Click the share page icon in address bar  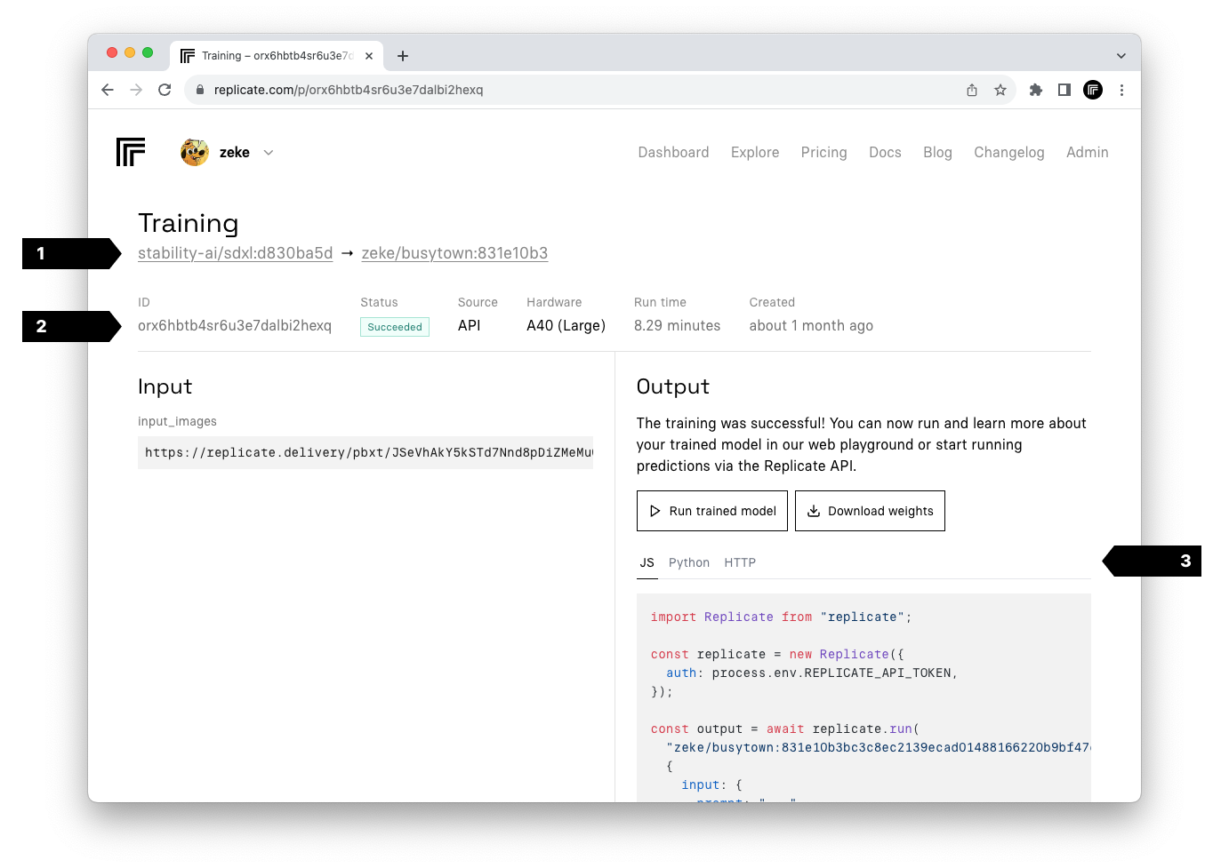pyautogui.click(x=972, y=90)
